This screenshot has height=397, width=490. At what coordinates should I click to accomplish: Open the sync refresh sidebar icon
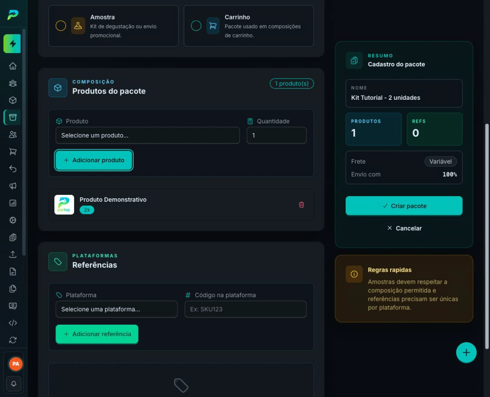tap(13, 340)
